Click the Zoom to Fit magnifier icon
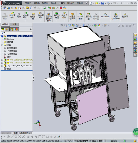This screenshot has height=143, width=138. [62, 25]
